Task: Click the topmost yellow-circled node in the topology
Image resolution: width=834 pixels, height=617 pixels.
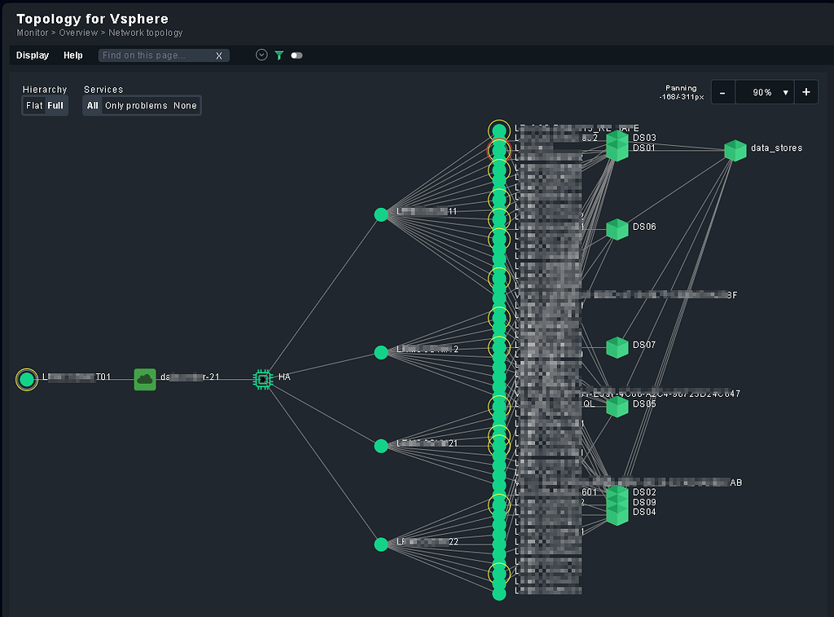Action: pyautogui.click(x=498, y=130)
